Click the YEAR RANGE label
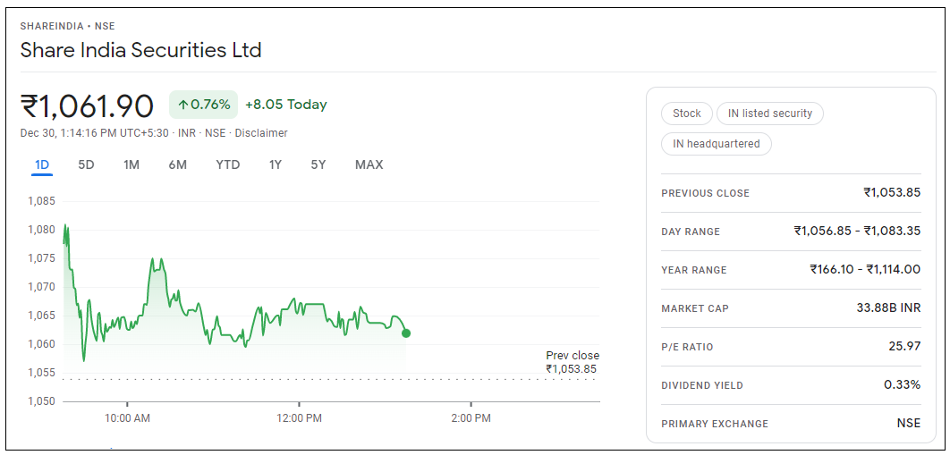 click(694, 271)
